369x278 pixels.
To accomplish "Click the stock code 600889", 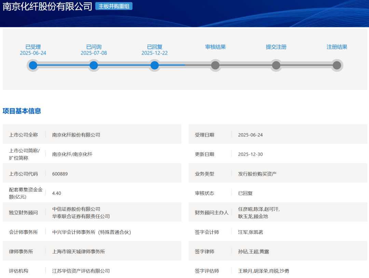I will (60, 174).
